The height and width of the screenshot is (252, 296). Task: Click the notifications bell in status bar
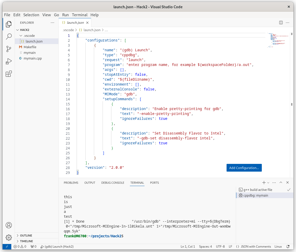[288, 247]
